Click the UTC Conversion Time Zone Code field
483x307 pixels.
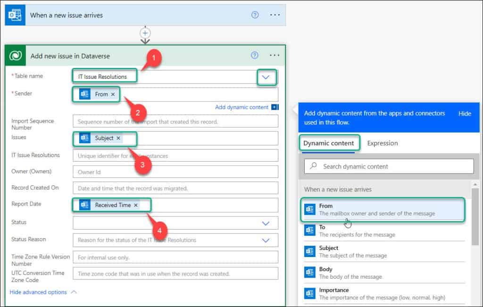(x=175, y=274)
